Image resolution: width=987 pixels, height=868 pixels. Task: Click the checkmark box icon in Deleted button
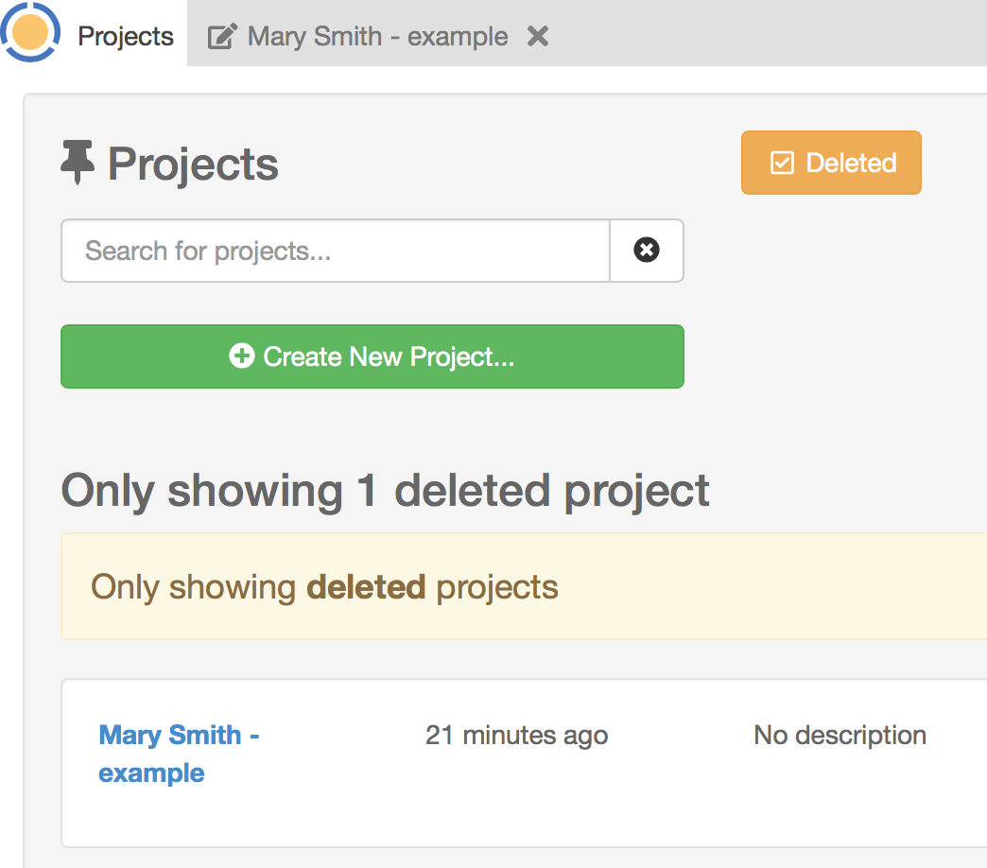(x=782, y=163)
